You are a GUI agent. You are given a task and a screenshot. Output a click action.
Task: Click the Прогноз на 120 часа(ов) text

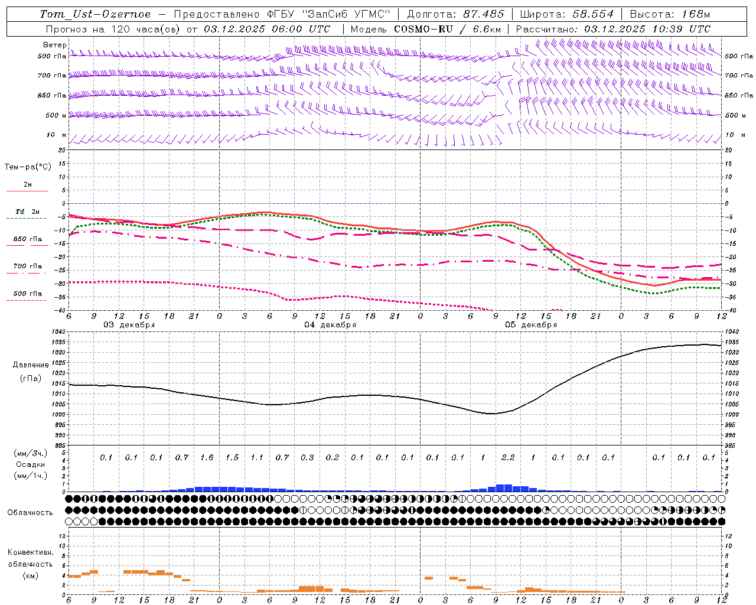click(113, 29)
